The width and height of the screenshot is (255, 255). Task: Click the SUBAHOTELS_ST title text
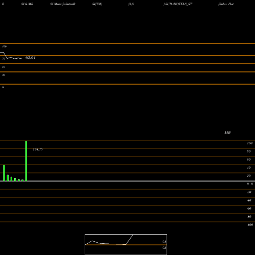[178, 4]
